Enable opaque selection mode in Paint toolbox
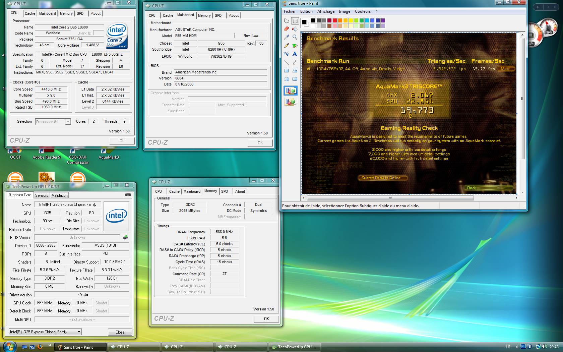This screenshot has height=352, width=563. (x=291, y=91)
